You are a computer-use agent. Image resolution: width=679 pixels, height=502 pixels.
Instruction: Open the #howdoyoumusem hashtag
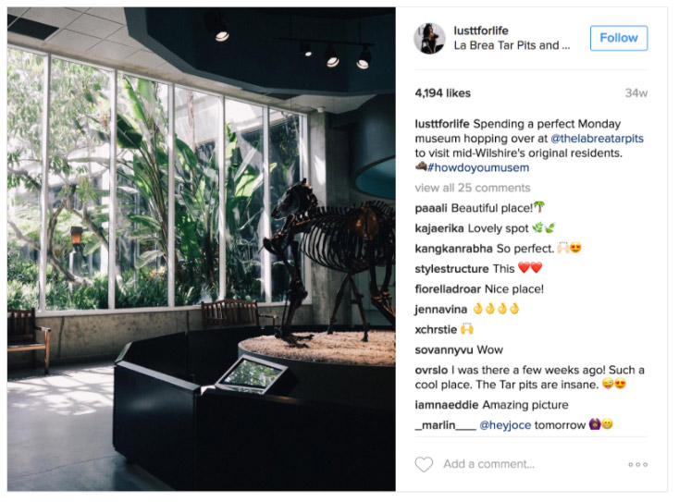click(478, 167)
